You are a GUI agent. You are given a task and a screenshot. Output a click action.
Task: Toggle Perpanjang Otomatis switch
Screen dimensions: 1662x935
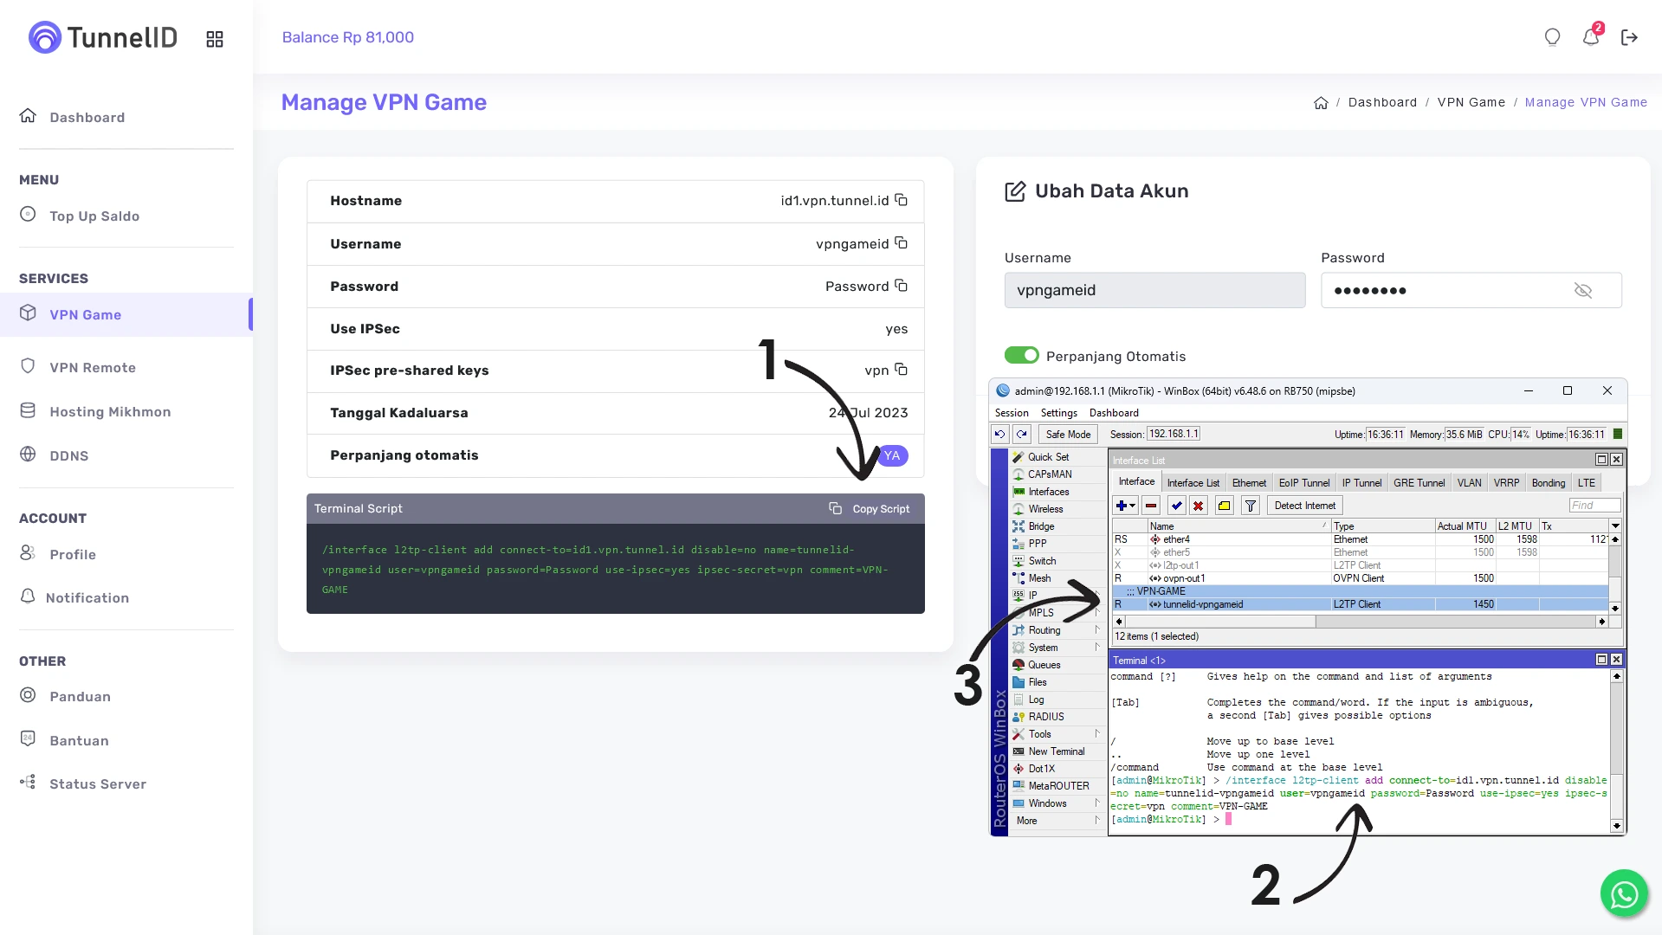pyautogui.click(x=1021, y=355)
